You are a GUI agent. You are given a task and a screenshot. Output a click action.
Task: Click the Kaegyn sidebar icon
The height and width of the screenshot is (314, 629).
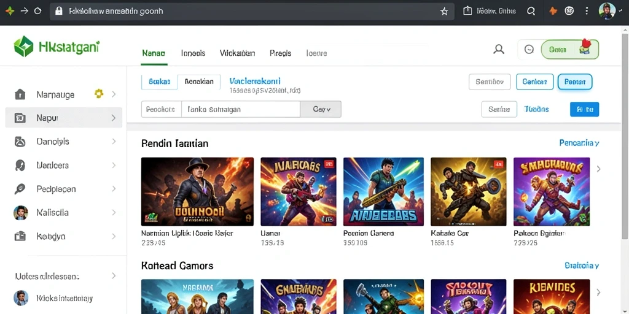click(x=20, y=236)
